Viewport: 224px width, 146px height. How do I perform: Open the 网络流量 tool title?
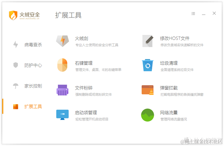pos(169,113)
